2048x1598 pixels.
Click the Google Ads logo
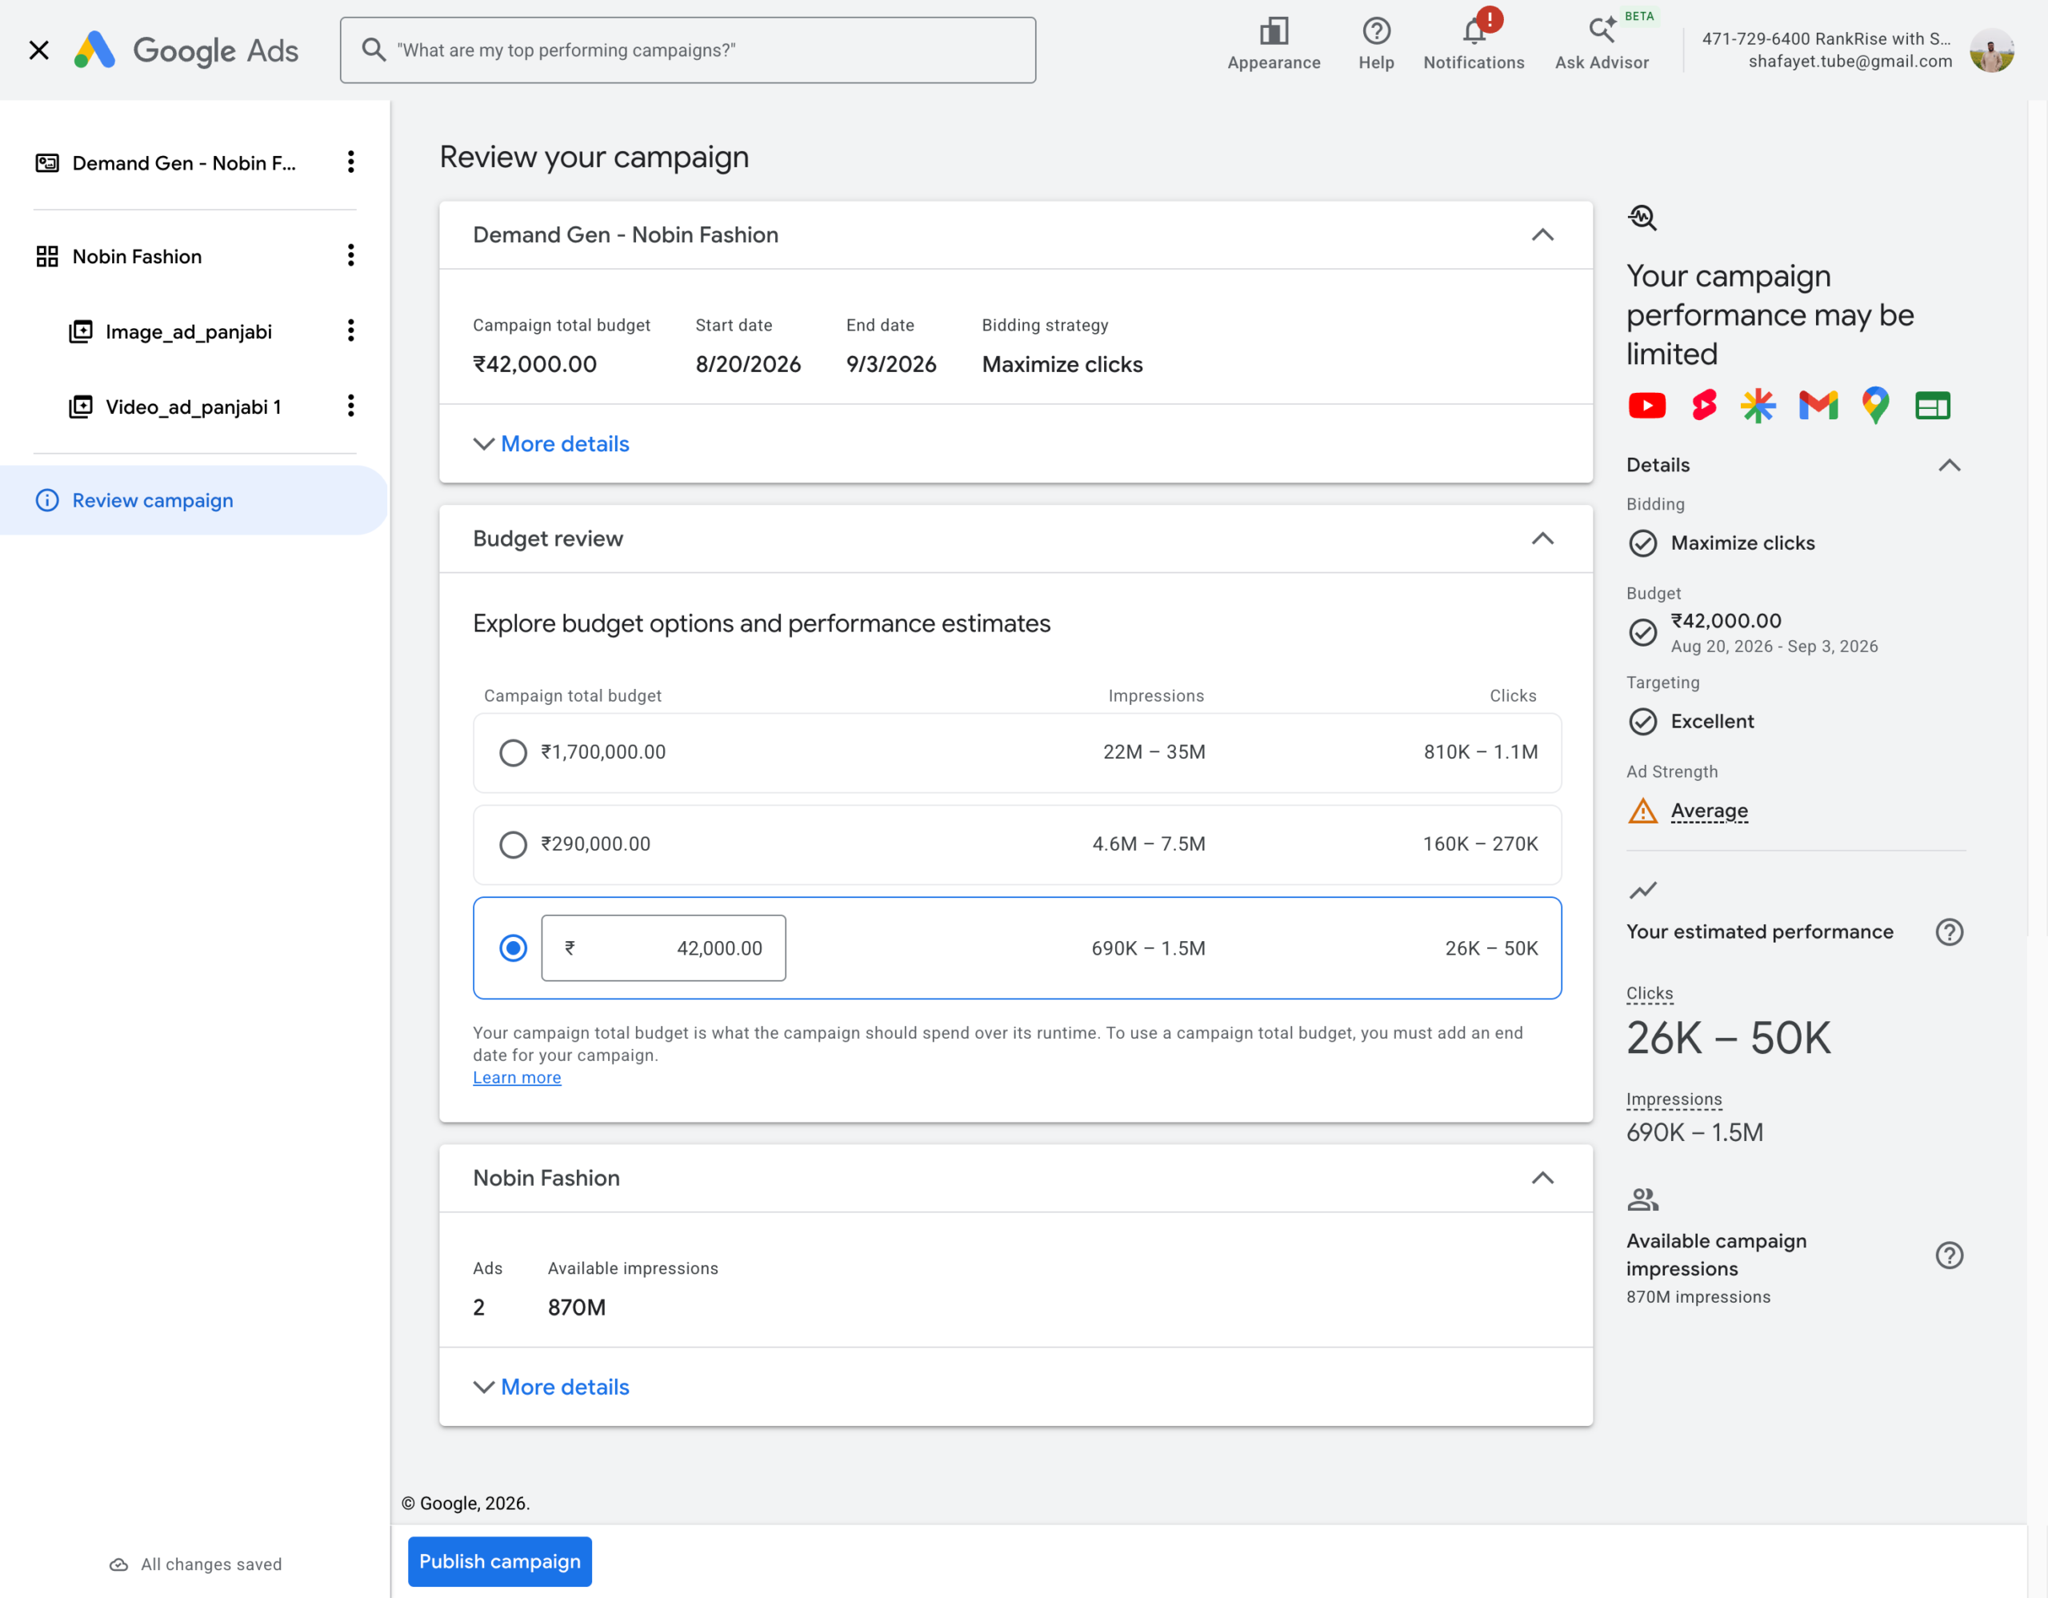pyautogui.click(x=186, y=50)
